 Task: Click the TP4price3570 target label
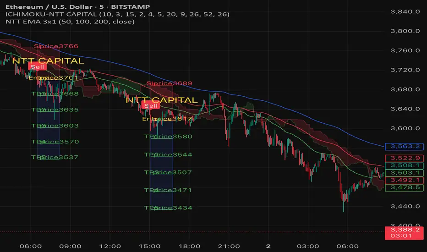pyautogui.click(x=55, y=142)
